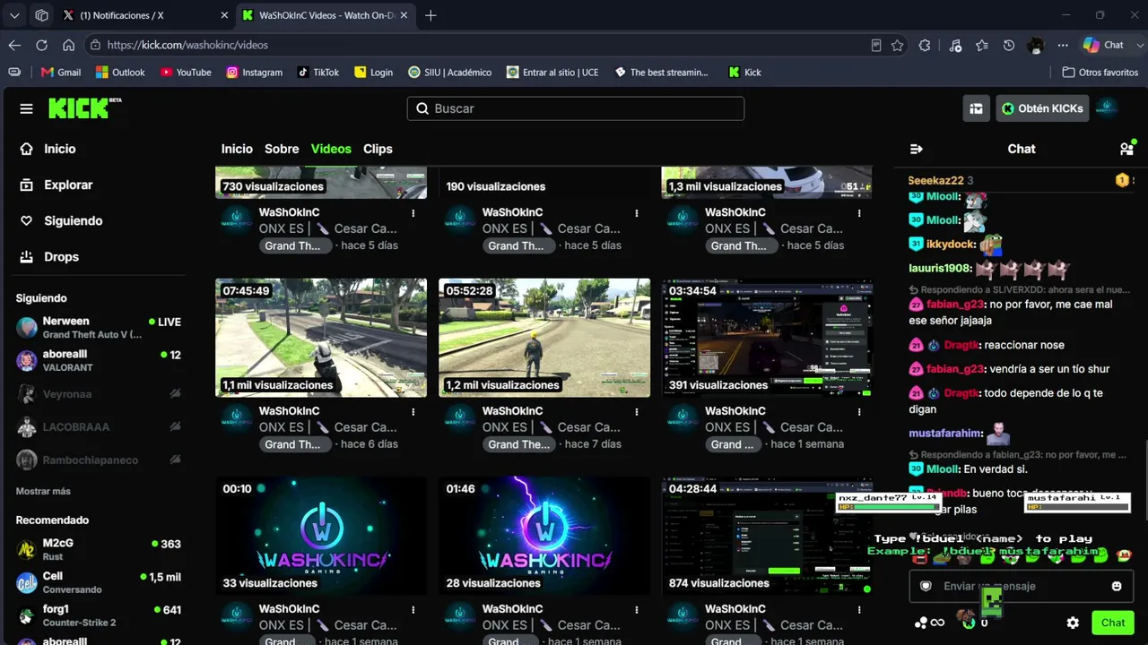Screen dimensions: 1148x645
Task: Open TikTok bookmark
Action: click(318, 73)
